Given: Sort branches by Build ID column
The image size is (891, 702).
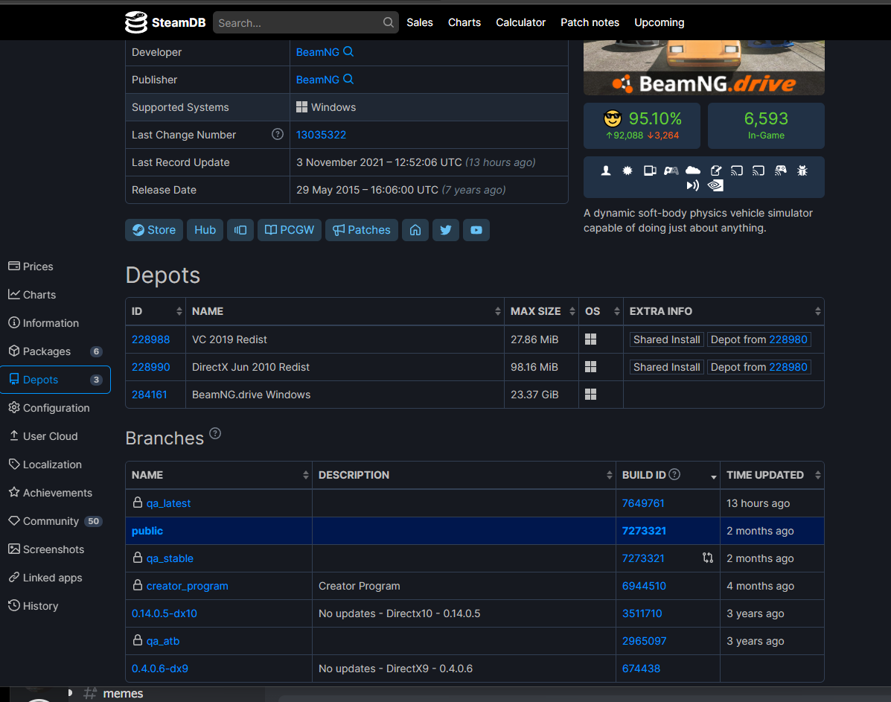Looking at the screenshot, I should coord(668,475).
